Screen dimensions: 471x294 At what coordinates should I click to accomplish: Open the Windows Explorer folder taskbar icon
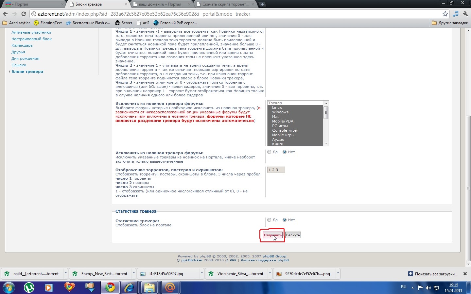pyautogui.click(x=149, y=288)
